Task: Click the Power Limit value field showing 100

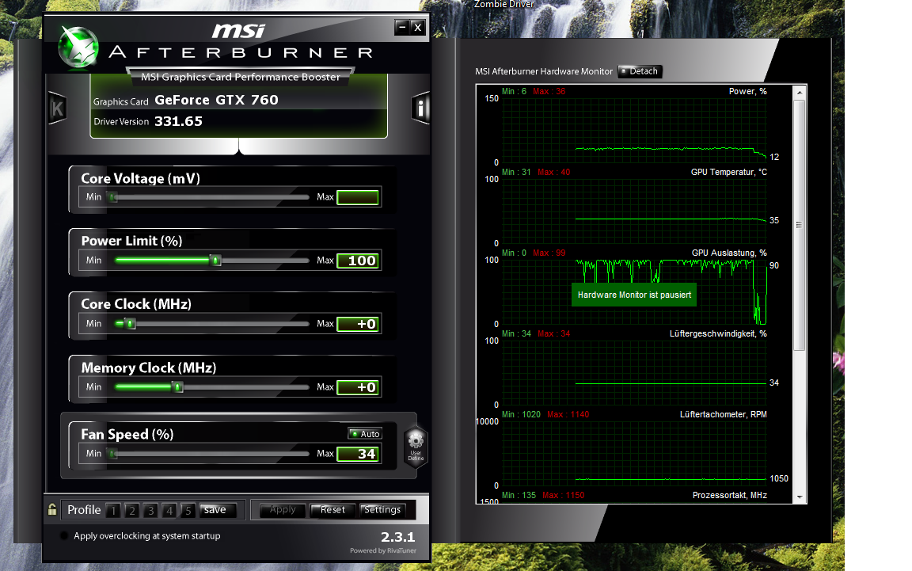Action: (x=358, y=261)
